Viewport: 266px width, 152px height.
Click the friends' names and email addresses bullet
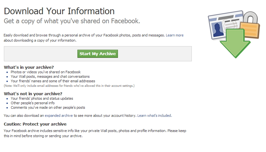(53, 81)
